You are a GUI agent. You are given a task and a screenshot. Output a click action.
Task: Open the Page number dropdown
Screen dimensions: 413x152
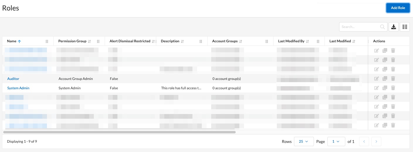[336, 141]
